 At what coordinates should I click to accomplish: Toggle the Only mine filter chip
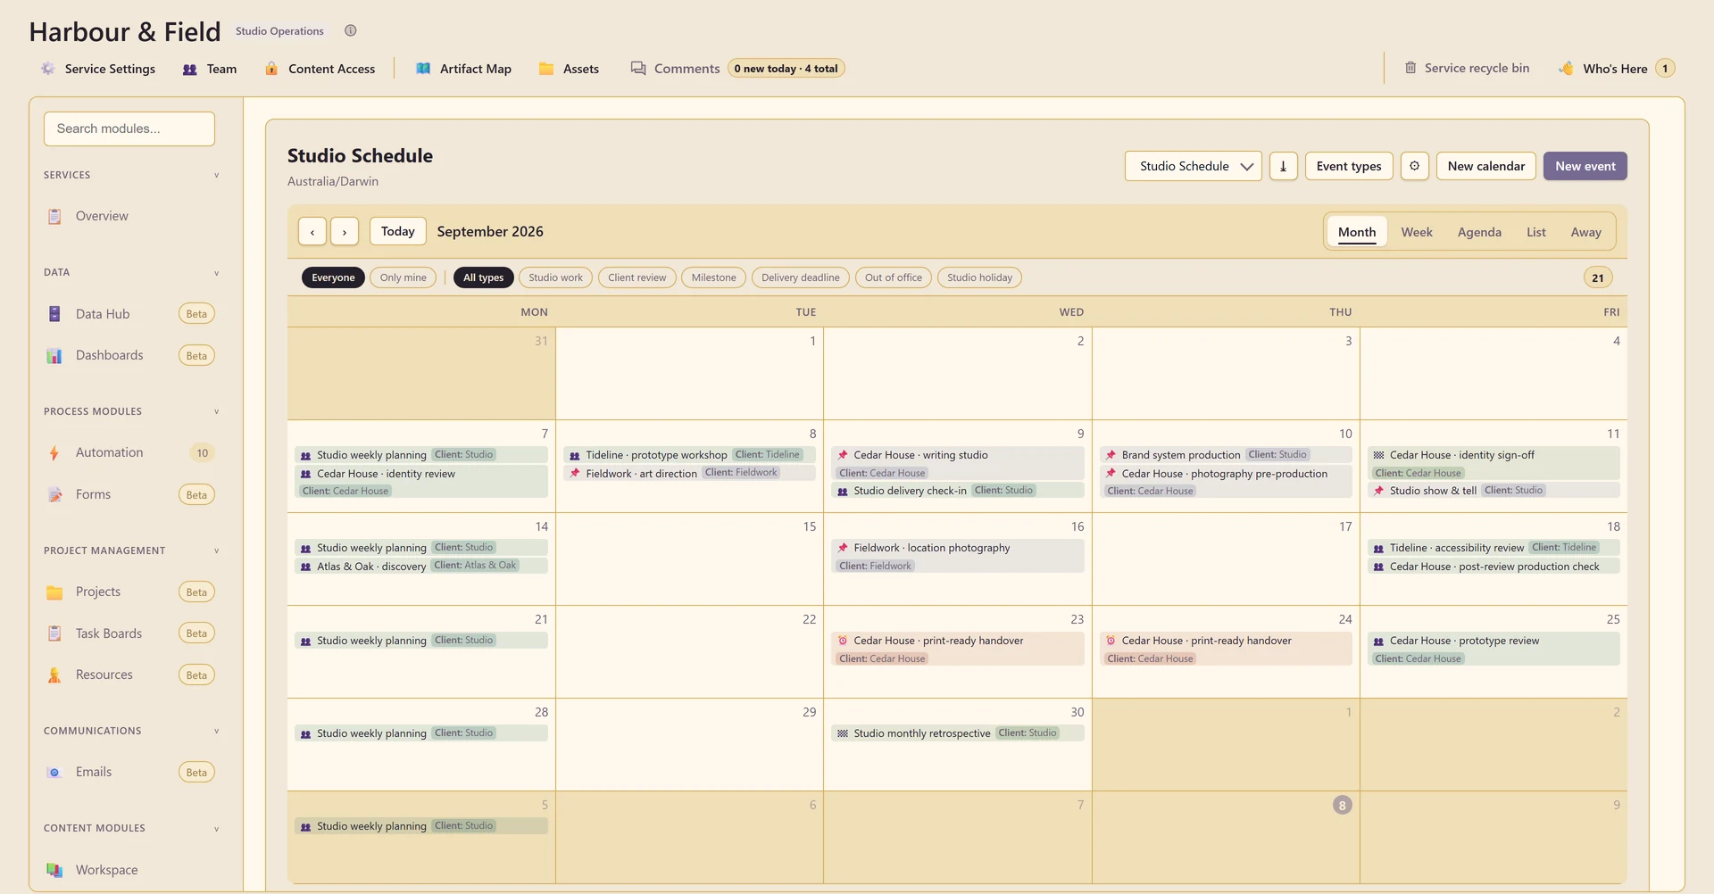click(x=404, y=277)
